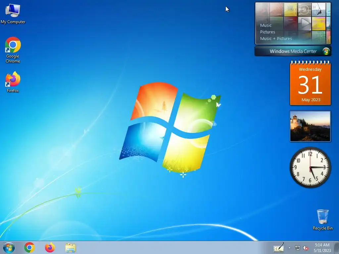
Task: Select the Firefox desktop shortcut
Action: pyautogui.click(x=13, y=82)
